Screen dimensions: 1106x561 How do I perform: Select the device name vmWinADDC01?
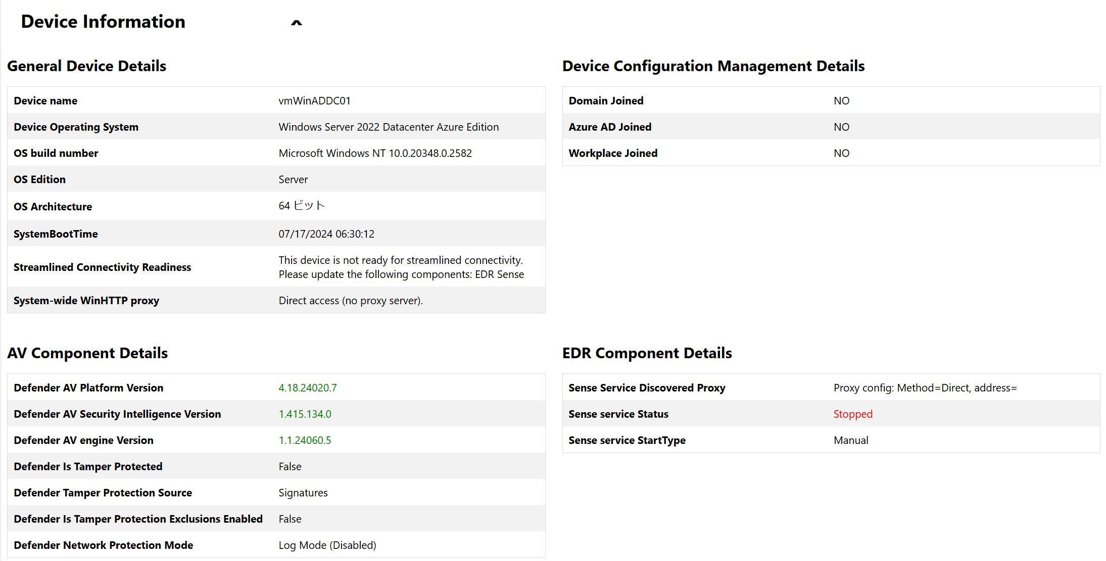(x=314, y=101)
